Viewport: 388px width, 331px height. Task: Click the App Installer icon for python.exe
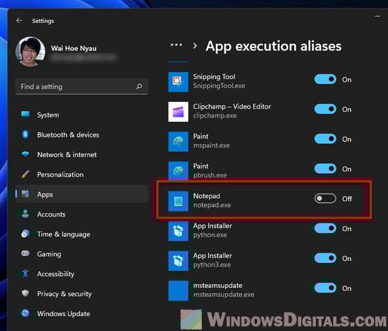click(178, 231)
